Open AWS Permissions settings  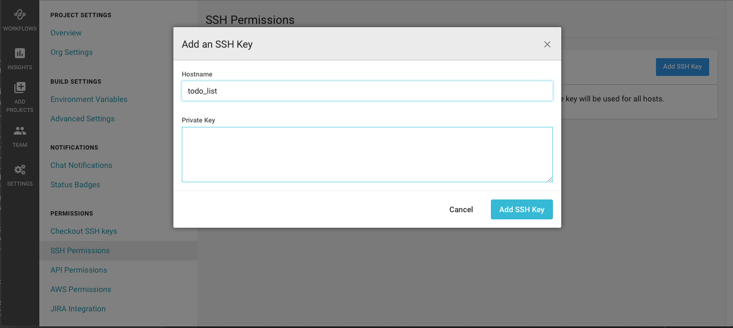80,289
